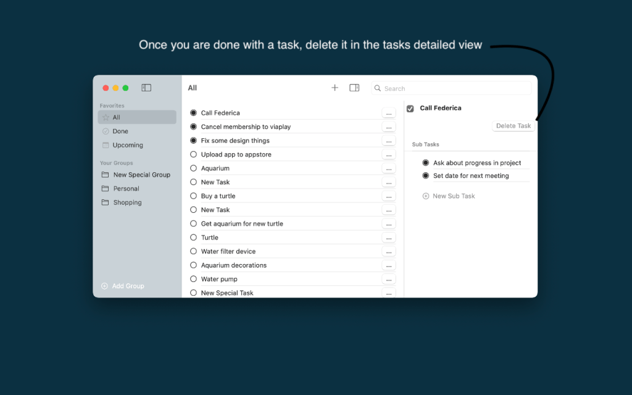Click the plus icon to add task
Screen dimensions: 632x395
pyautogui.click(x=335, y=88)
